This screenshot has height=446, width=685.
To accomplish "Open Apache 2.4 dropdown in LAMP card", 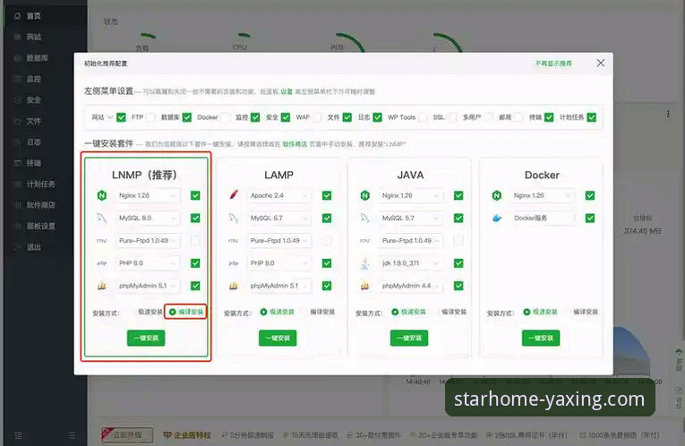I will pos(279,195).
